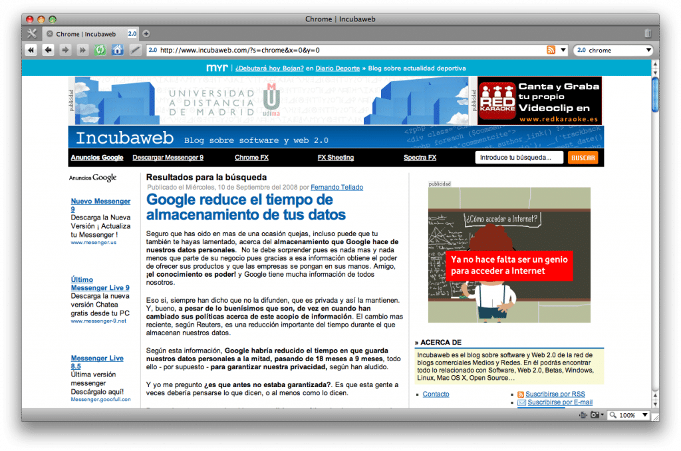Click the ¿Cómo acceder a Internet? ad image
The width and height of the screenshot is (681, 451).
coord(509,255)
